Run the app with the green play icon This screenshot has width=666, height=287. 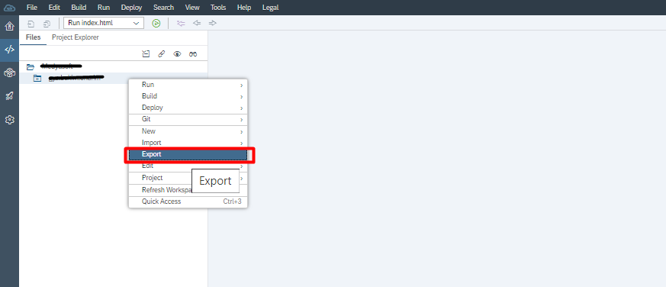[x=156, y=24]
